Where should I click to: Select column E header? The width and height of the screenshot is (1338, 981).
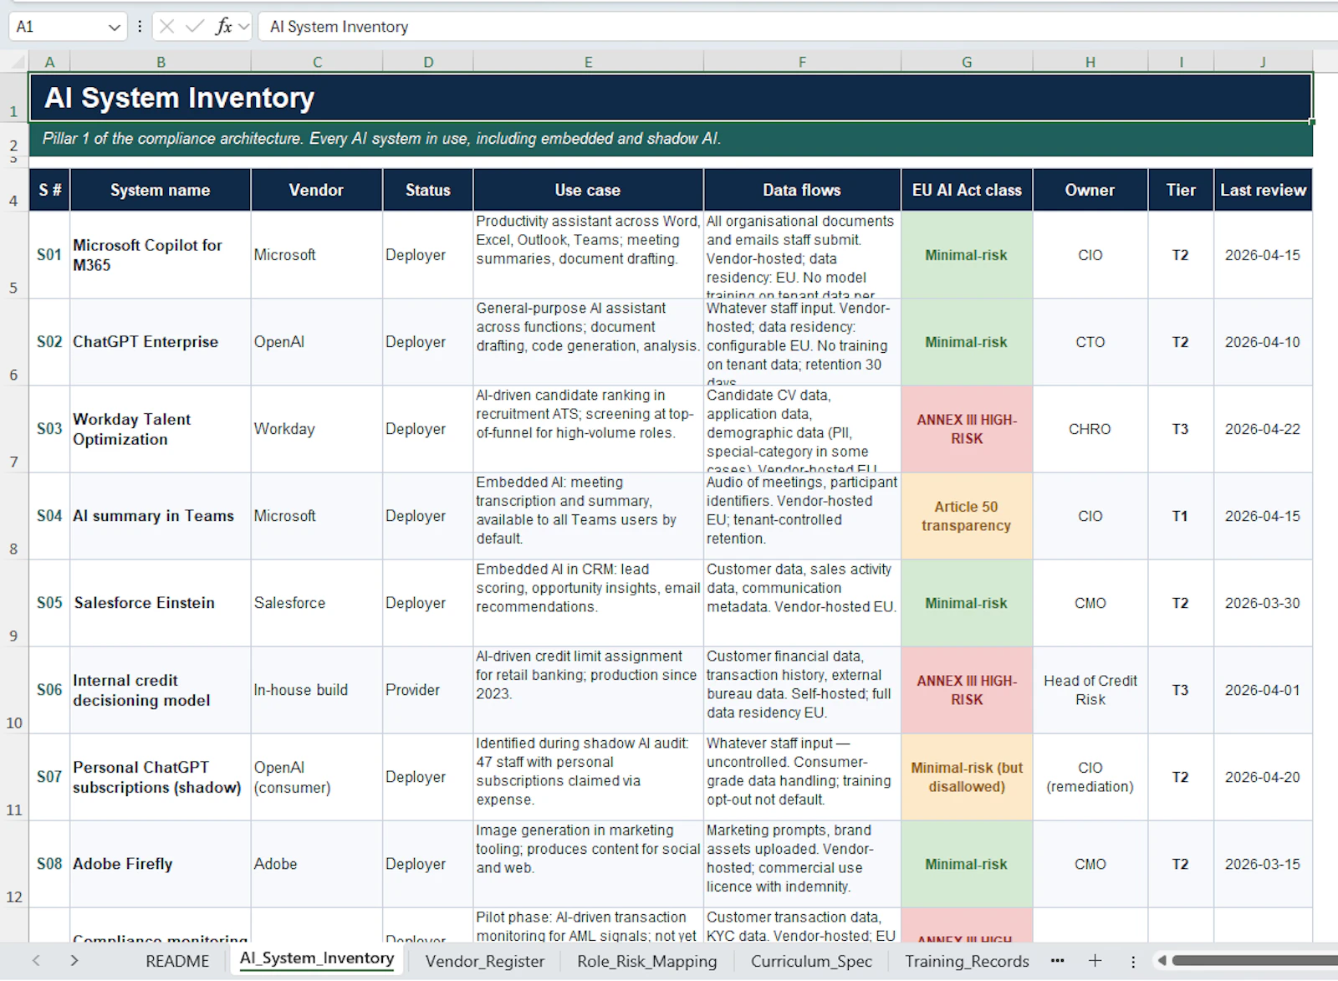point(589,62)
